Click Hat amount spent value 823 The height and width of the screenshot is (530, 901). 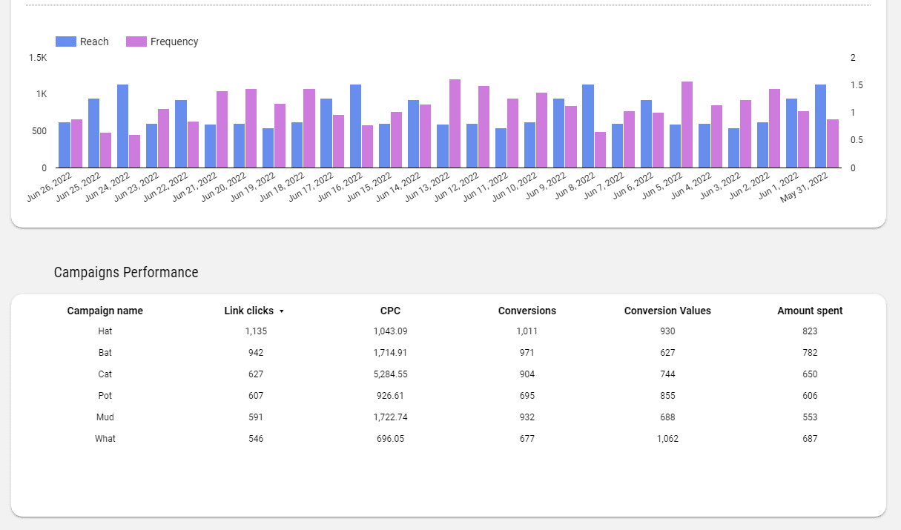coord(810,331)
